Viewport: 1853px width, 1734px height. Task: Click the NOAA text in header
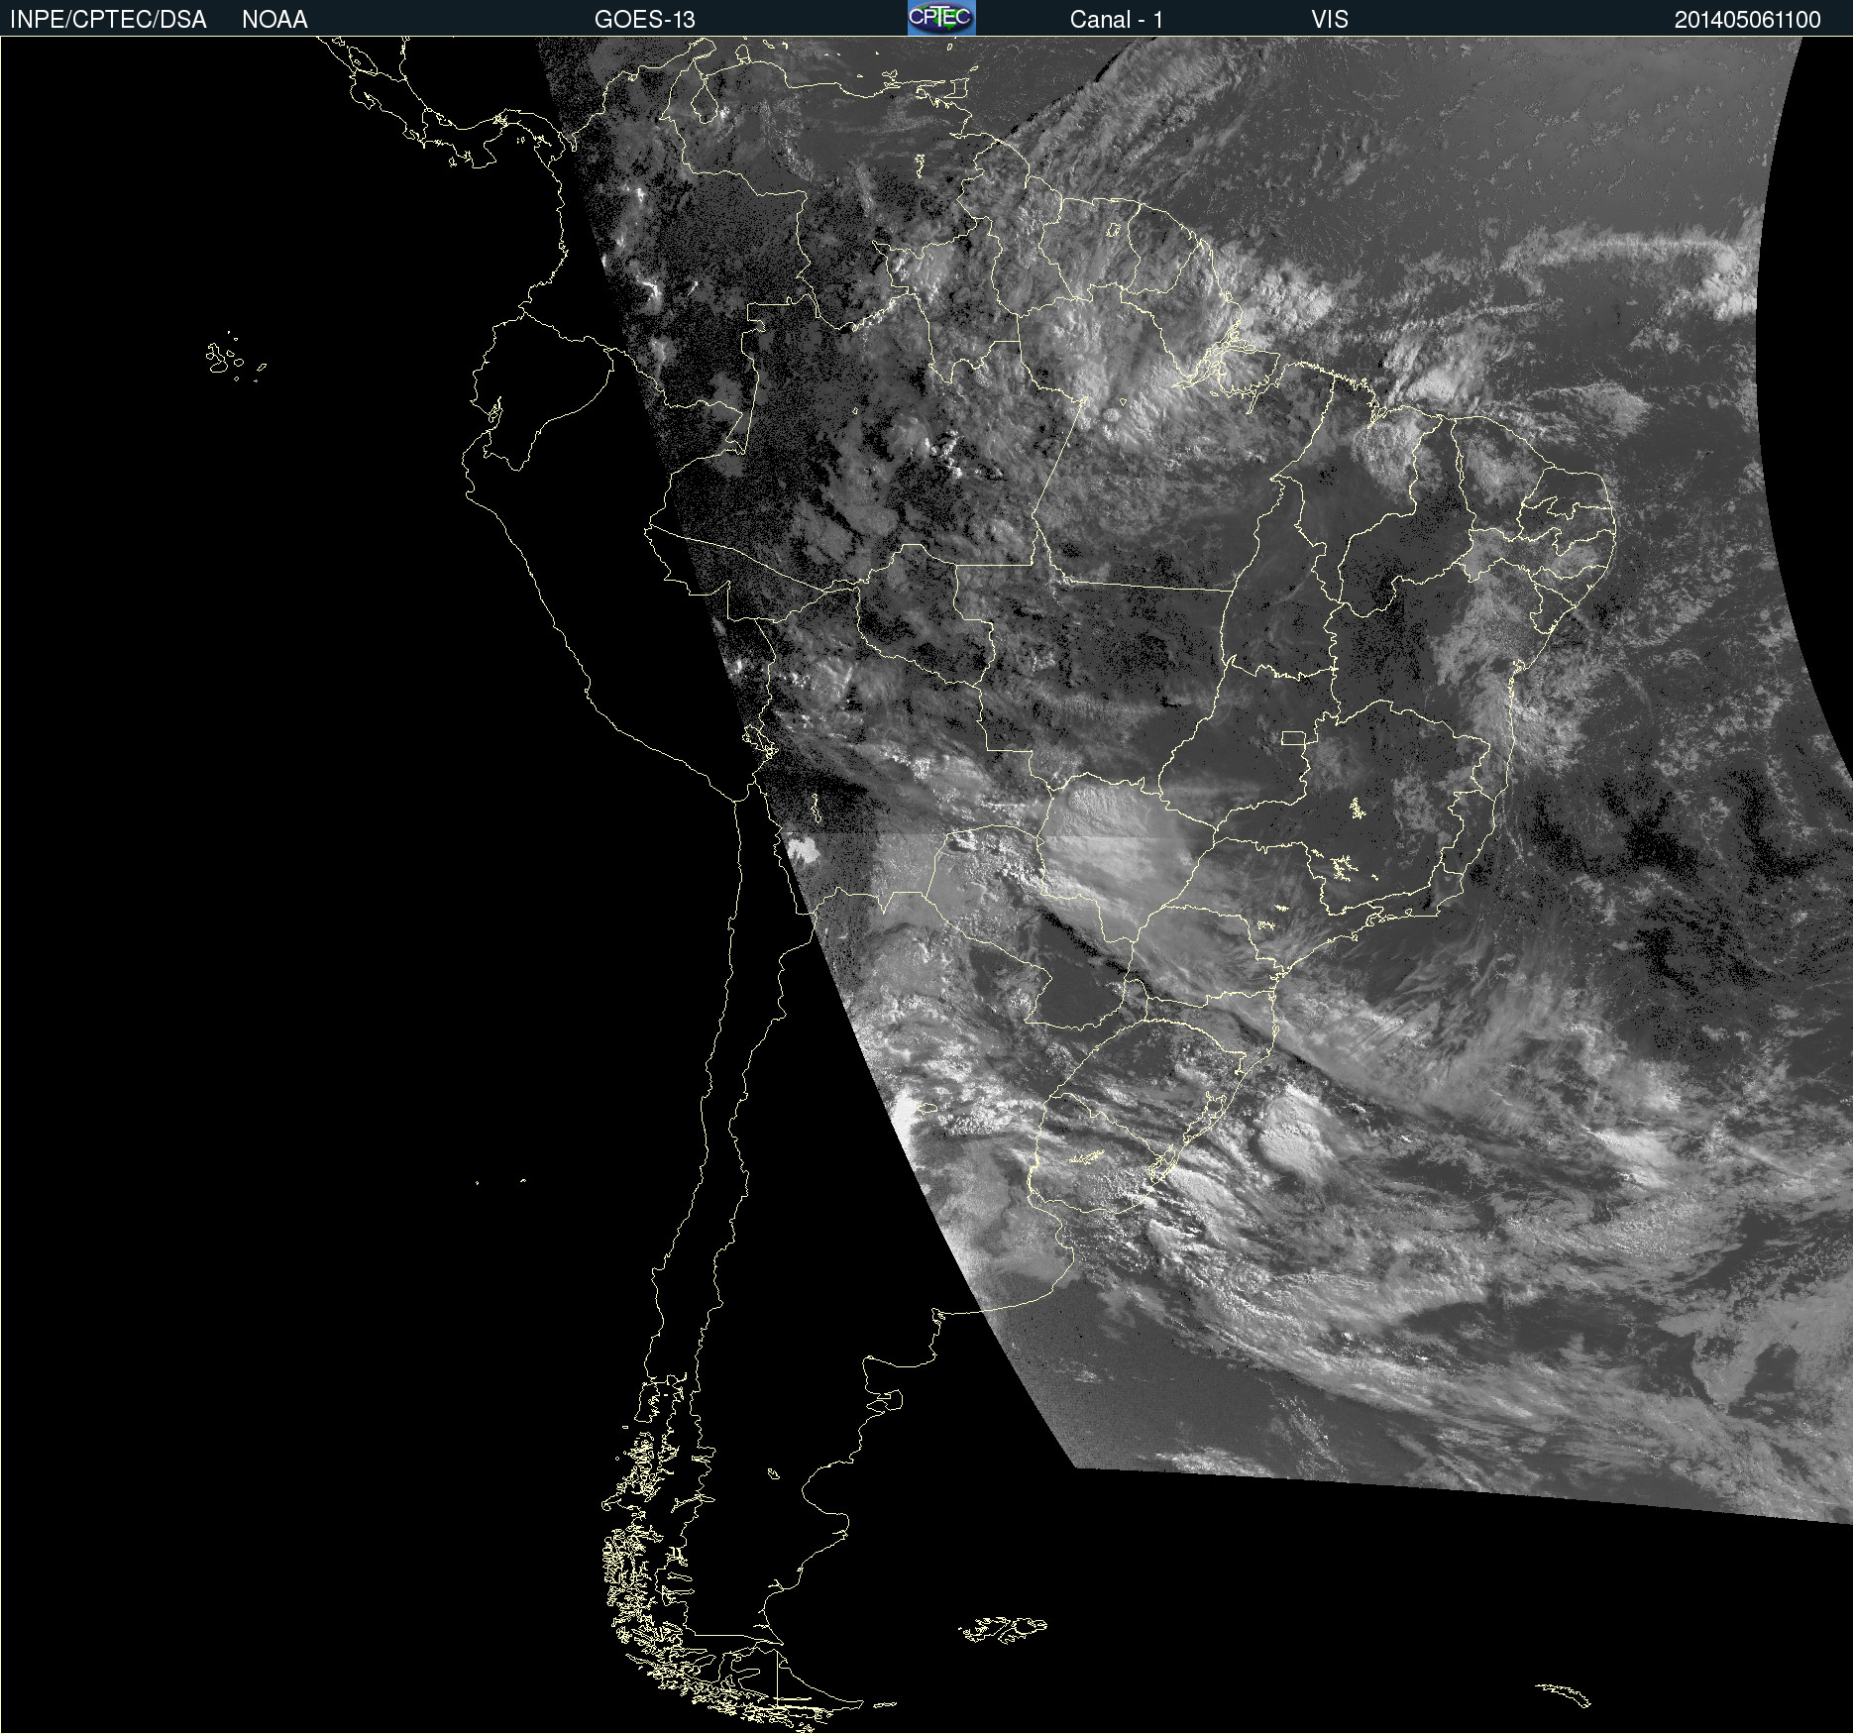[274, 20]
